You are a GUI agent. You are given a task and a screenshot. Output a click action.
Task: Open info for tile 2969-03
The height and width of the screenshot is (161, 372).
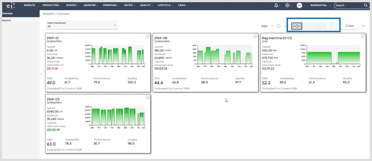pos(147,97)
